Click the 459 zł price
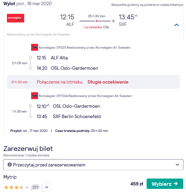The image size is (186, 192). pyautogui.click(x=137, y=184)
